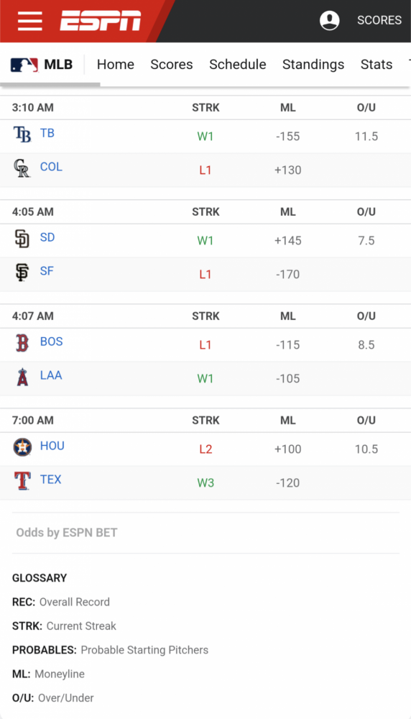Open the LAA team link
The image size is (411, 719).
click(x=51, y=375)
